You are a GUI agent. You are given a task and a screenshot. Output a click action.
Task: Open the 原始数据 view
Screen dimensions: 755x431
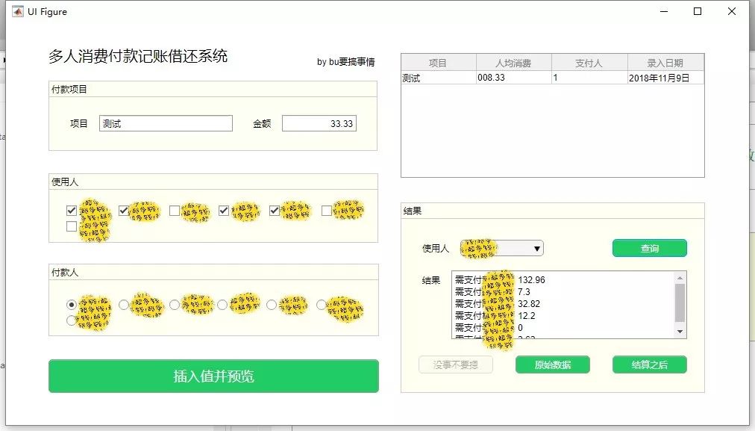pos(552,365)
